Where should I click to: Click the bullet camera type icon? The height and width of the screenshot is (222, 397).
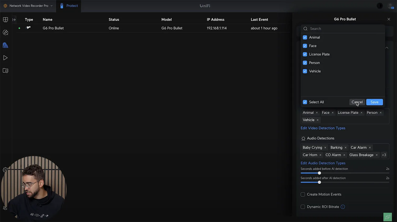(28, 28)
